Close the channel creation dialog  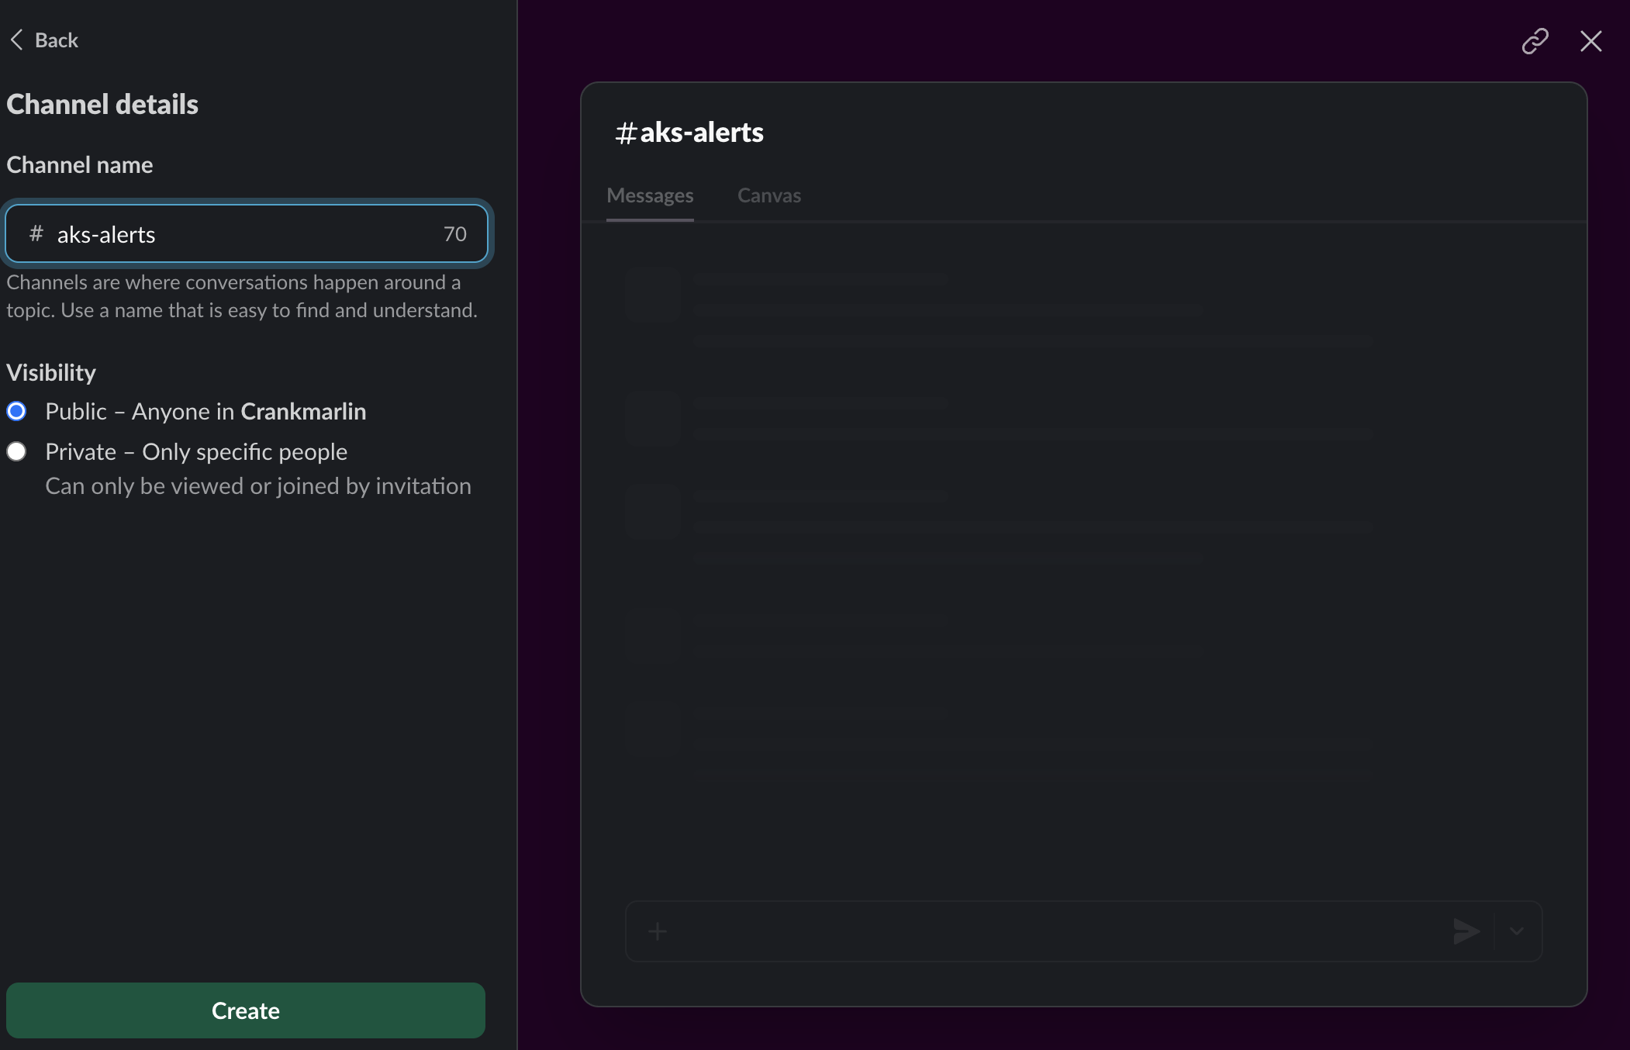(1590, 41)
